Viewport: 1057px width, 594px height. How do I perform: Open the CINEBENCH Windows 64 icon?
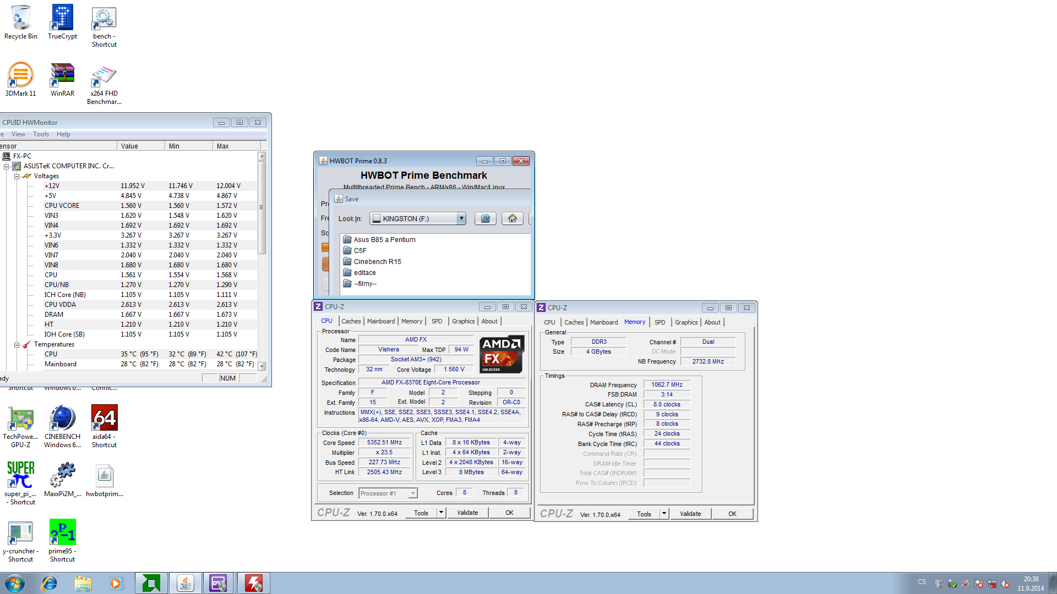tap(62, 427)
